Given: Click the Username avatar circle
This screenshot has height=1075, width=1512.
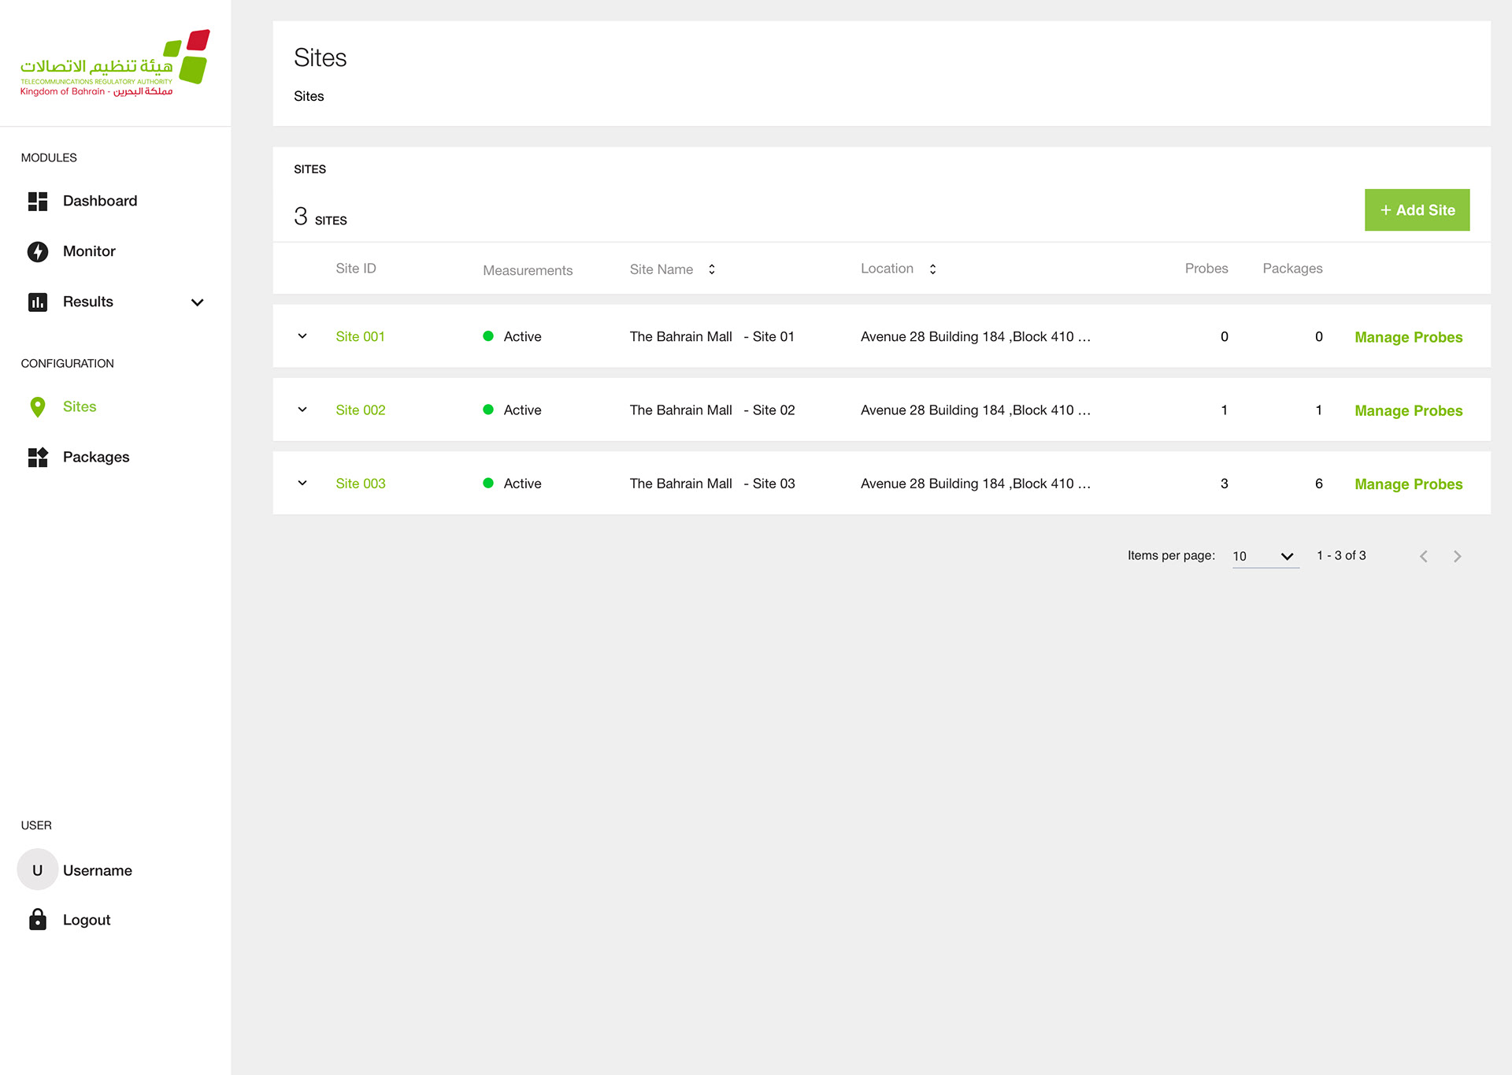Looking at the screenshot, I should pyautogui.click(x=37, y=870).
